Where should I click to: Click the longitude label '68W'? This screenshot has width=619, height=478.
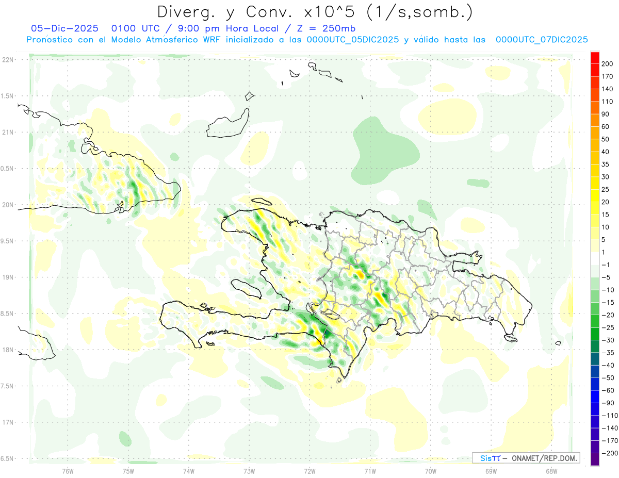551,471
